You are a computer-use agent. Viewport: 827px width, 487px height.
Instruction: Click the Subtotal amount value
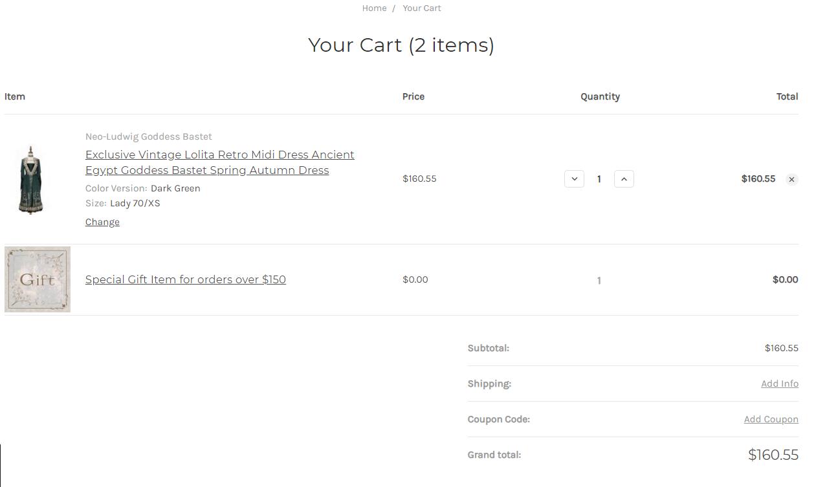pyautogui.click(x=782, y=348)
